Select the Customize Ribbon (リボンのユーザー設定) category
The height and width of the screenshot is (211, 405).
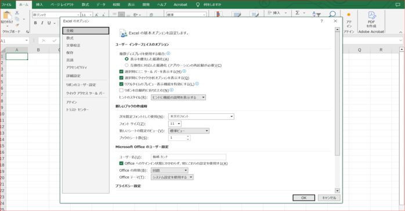pyautogui.click(x=85, y=84)
